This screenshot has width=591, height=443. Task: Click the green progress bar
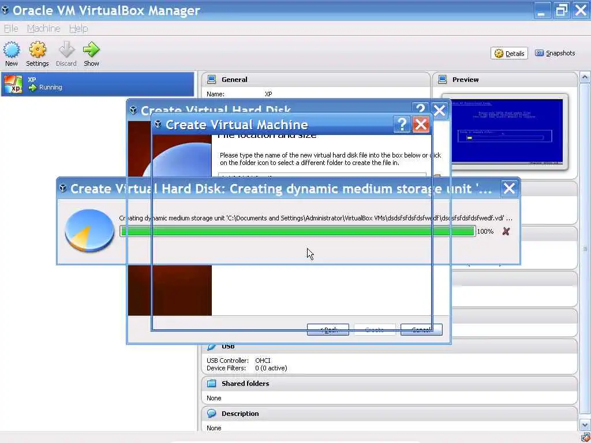pyautogui.click(x=297, y=231)
